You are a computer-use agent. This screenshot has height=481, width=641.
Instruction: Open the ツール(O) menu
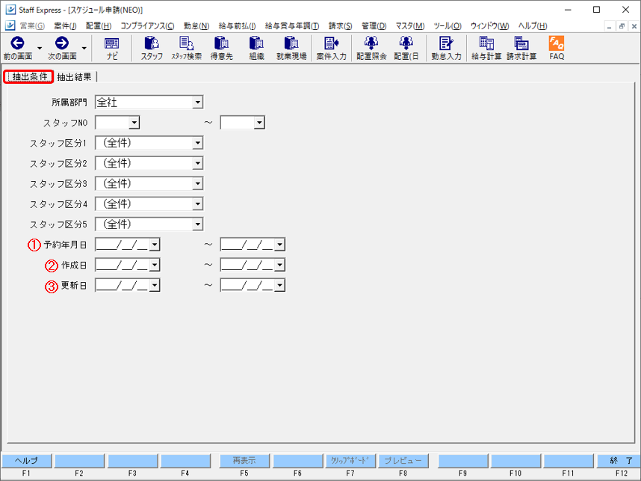[448, 25]
